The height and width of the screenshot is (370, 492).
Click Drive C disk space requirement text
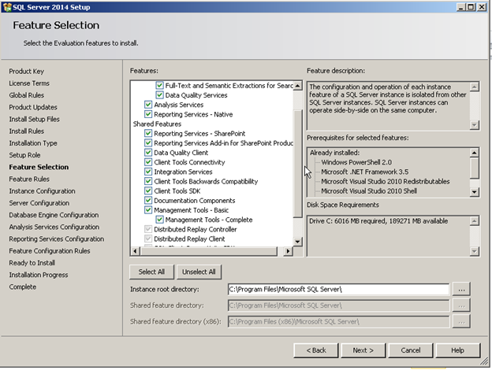click(x=378, y=221)
